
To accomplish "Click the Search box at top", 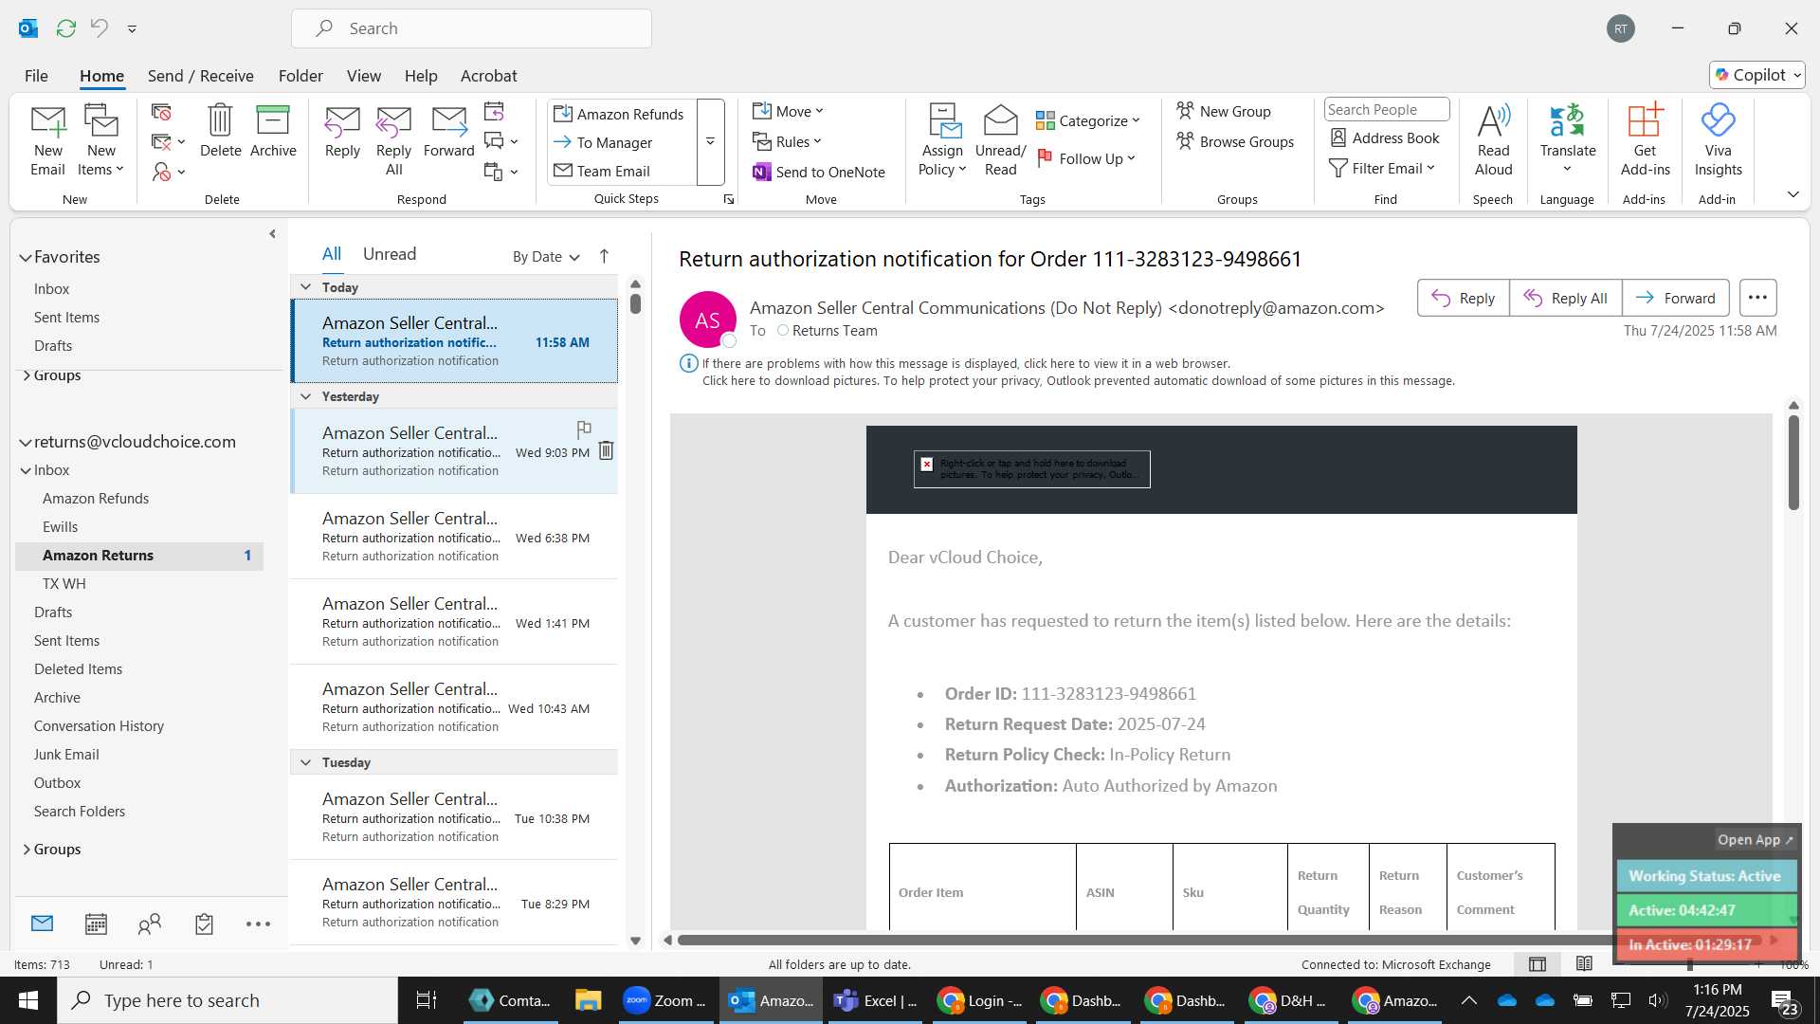I will pos(471,28).
